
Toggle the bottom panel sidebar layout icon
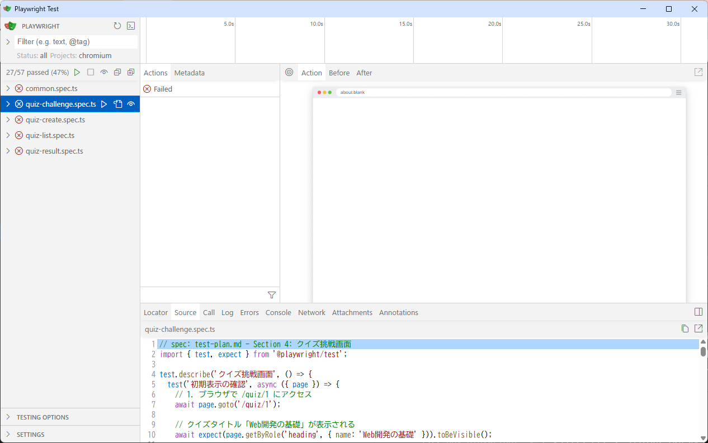click(x=698, y=312)
